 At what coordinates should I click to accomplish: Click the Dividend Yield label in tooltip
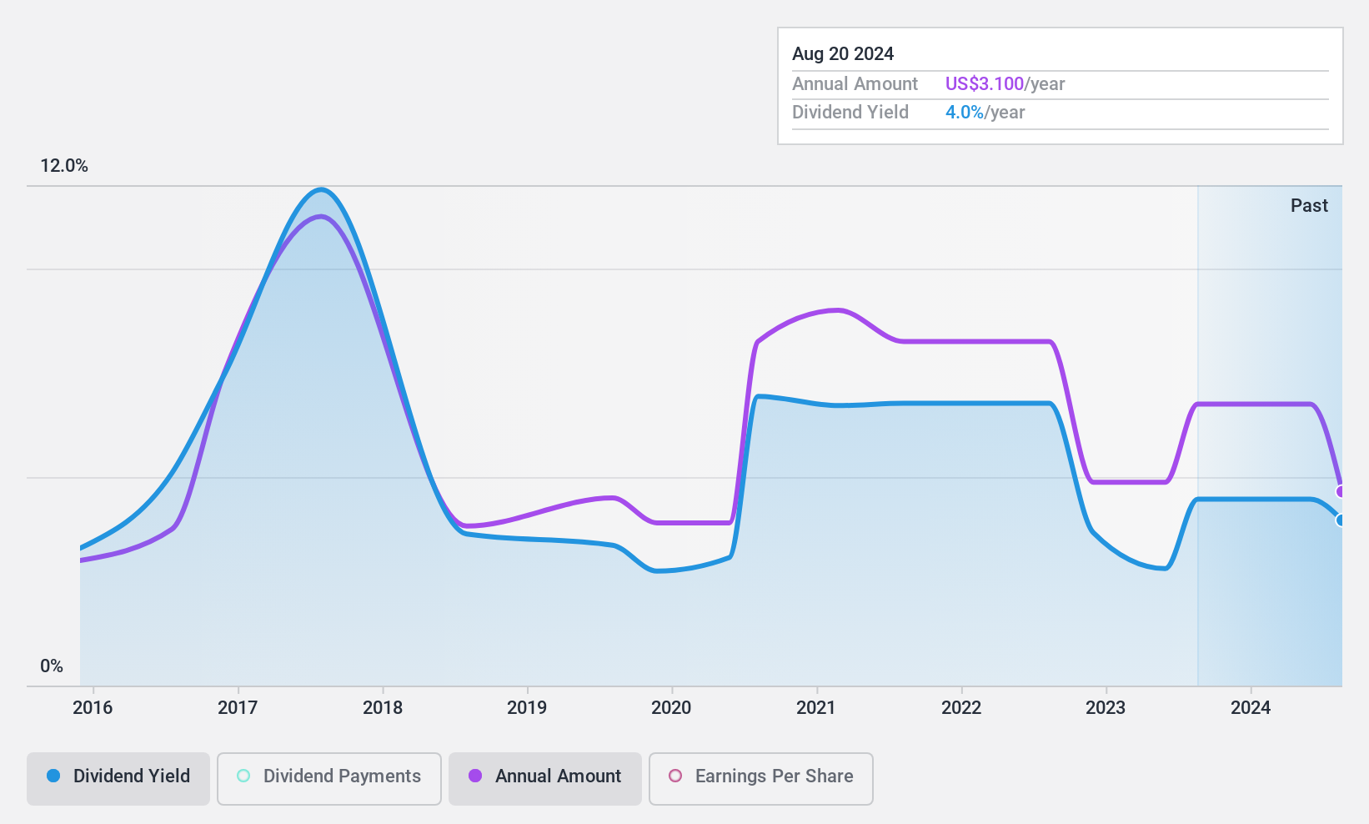[850, 113]
